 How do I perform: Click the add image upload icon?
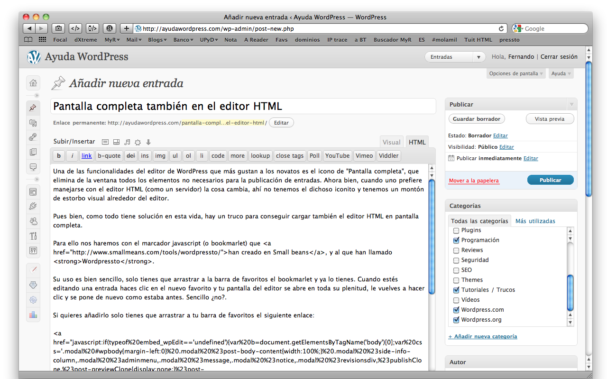click(105, 142)
